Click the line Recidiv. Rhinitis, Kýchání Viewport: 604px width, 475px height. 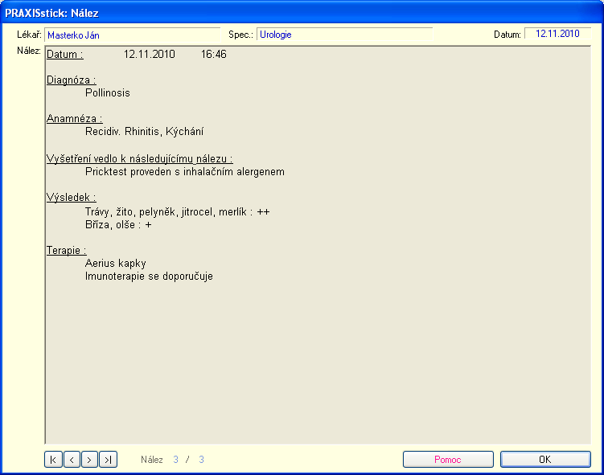144,132
